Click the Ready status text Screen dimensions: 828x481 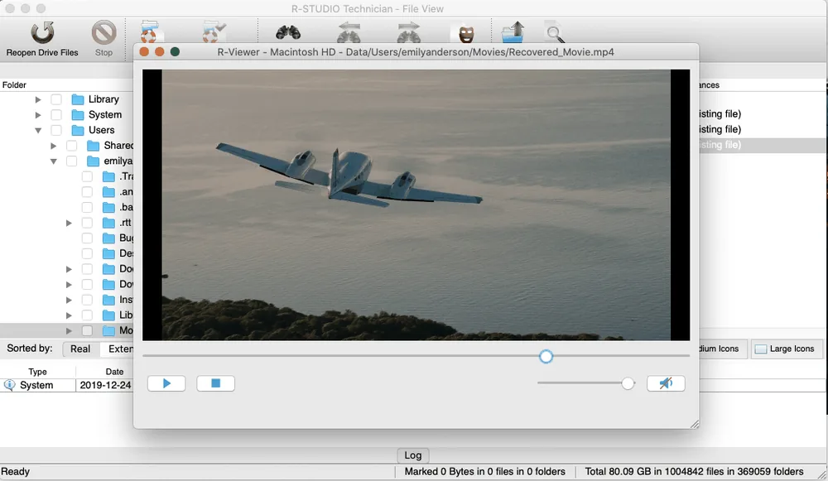15,472
